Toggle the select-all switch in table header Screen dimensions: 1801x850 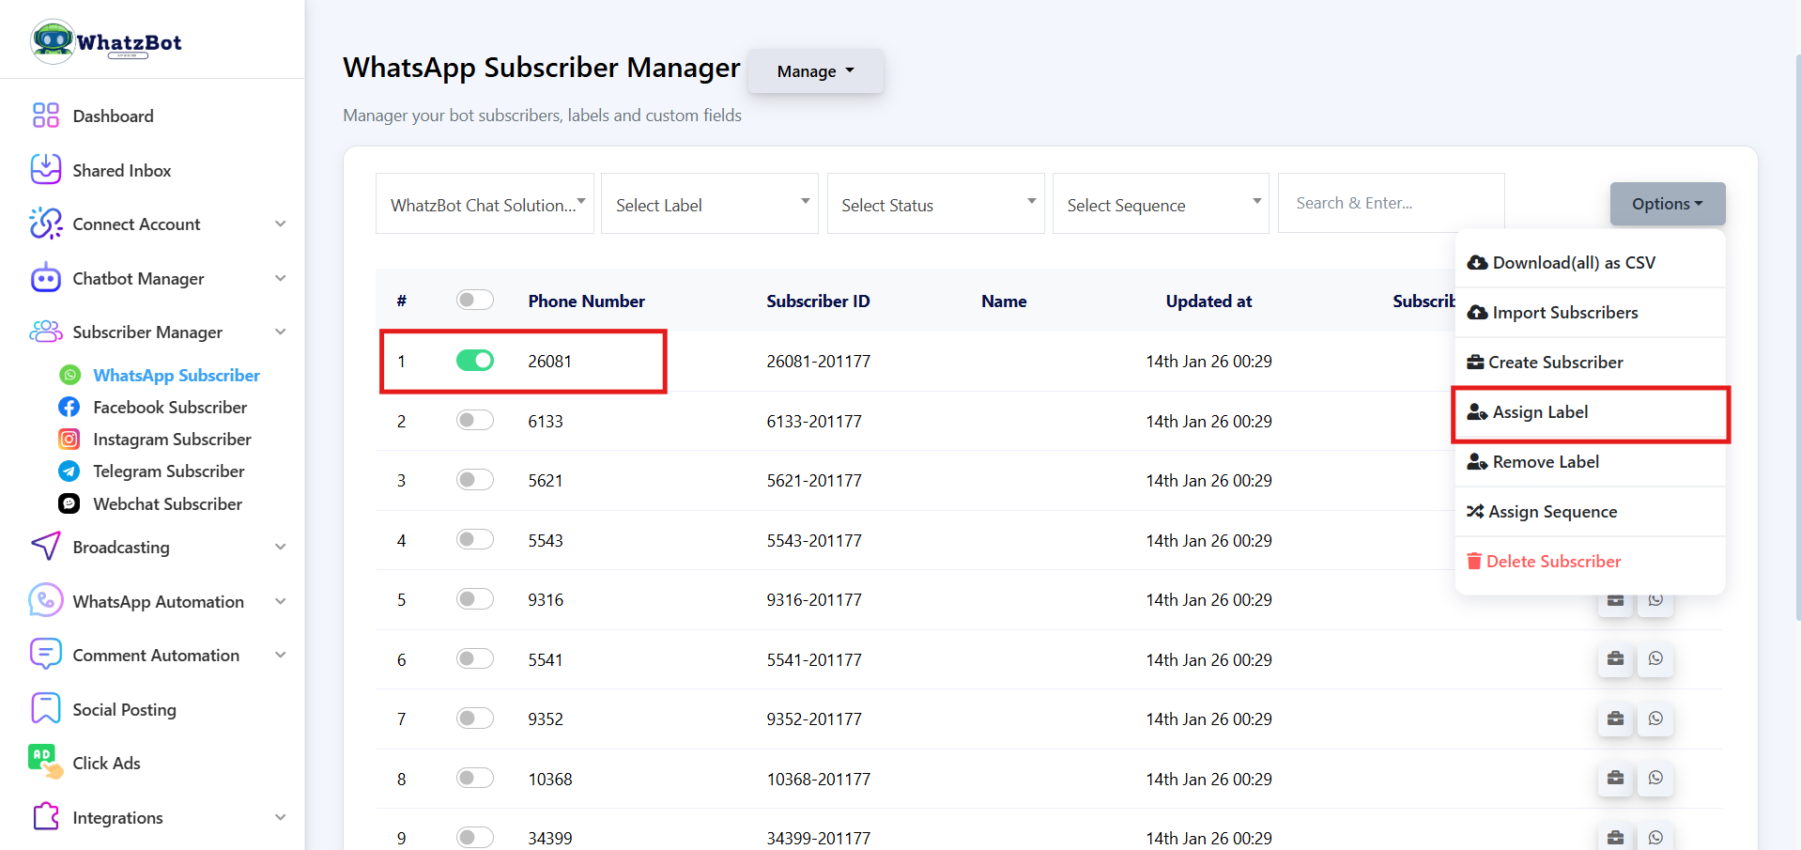click(474, 300)
